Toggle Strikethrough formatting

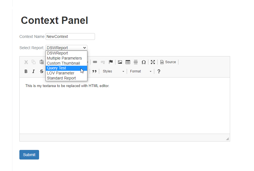[42, 71]
